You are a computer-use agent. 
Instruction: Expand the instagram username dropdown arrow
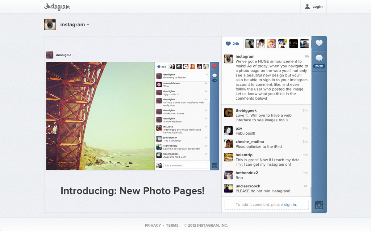coord(88,25)
